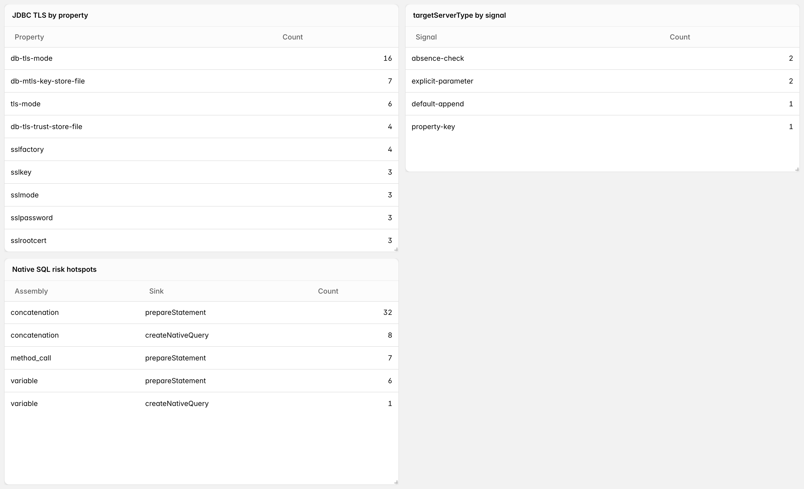The height and width of the screenshot is (489, 804).
Task: Sort targetServerType table by Count header
Action: pos(680,37)
